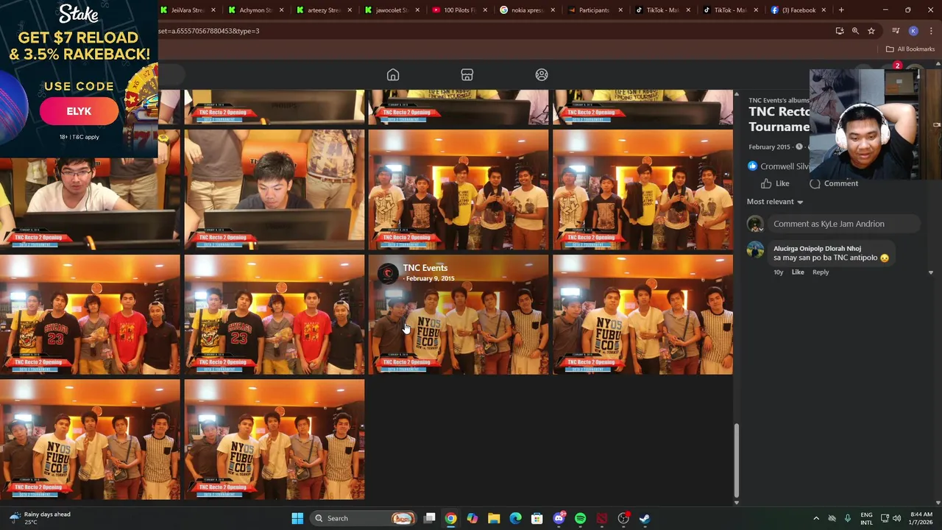Switch to Achymon stream tab

(x=255, y=10)
